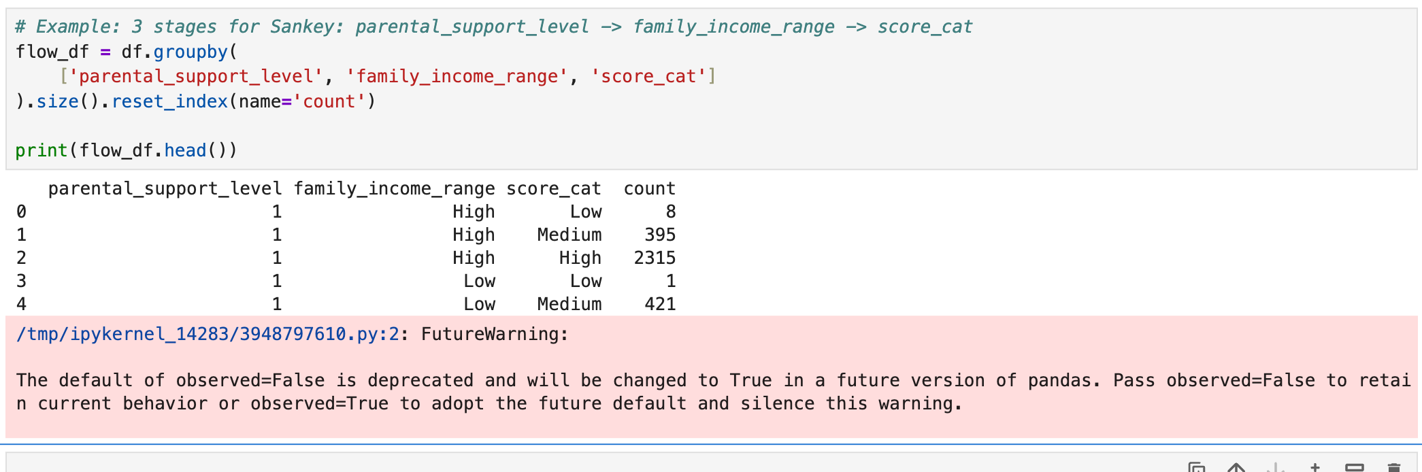1422x472 pixels.
Task: Open the ipykernel 3948797610.py:2 file link
Action: (x=208, y=334)
